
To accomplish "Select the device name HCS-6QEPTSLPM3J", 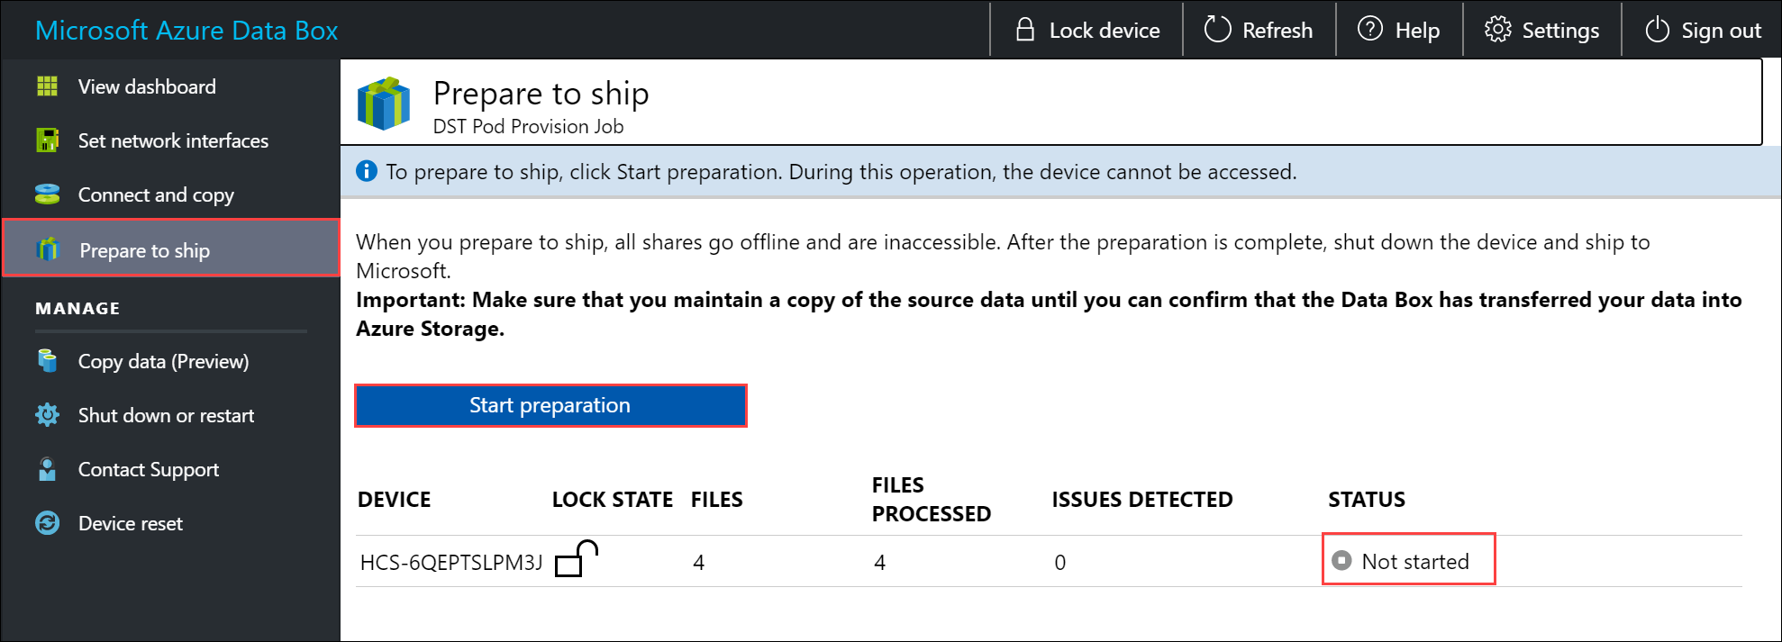I will (450, 560).
